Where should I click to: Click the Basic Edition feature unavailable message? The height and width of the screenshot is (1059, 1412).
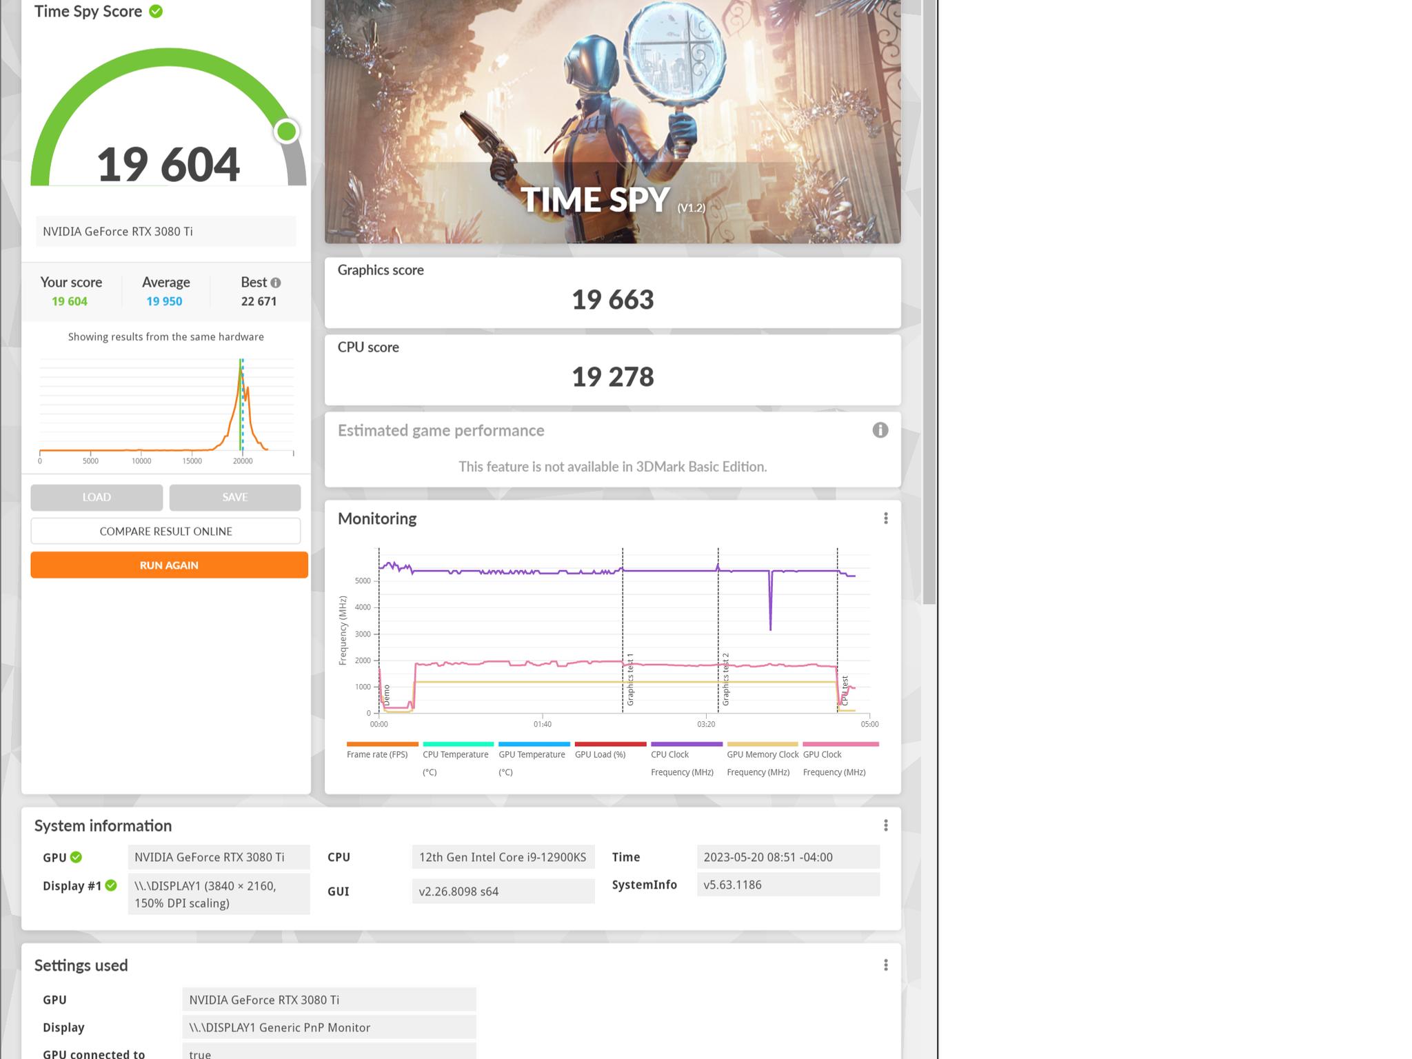tap(612, 467)
